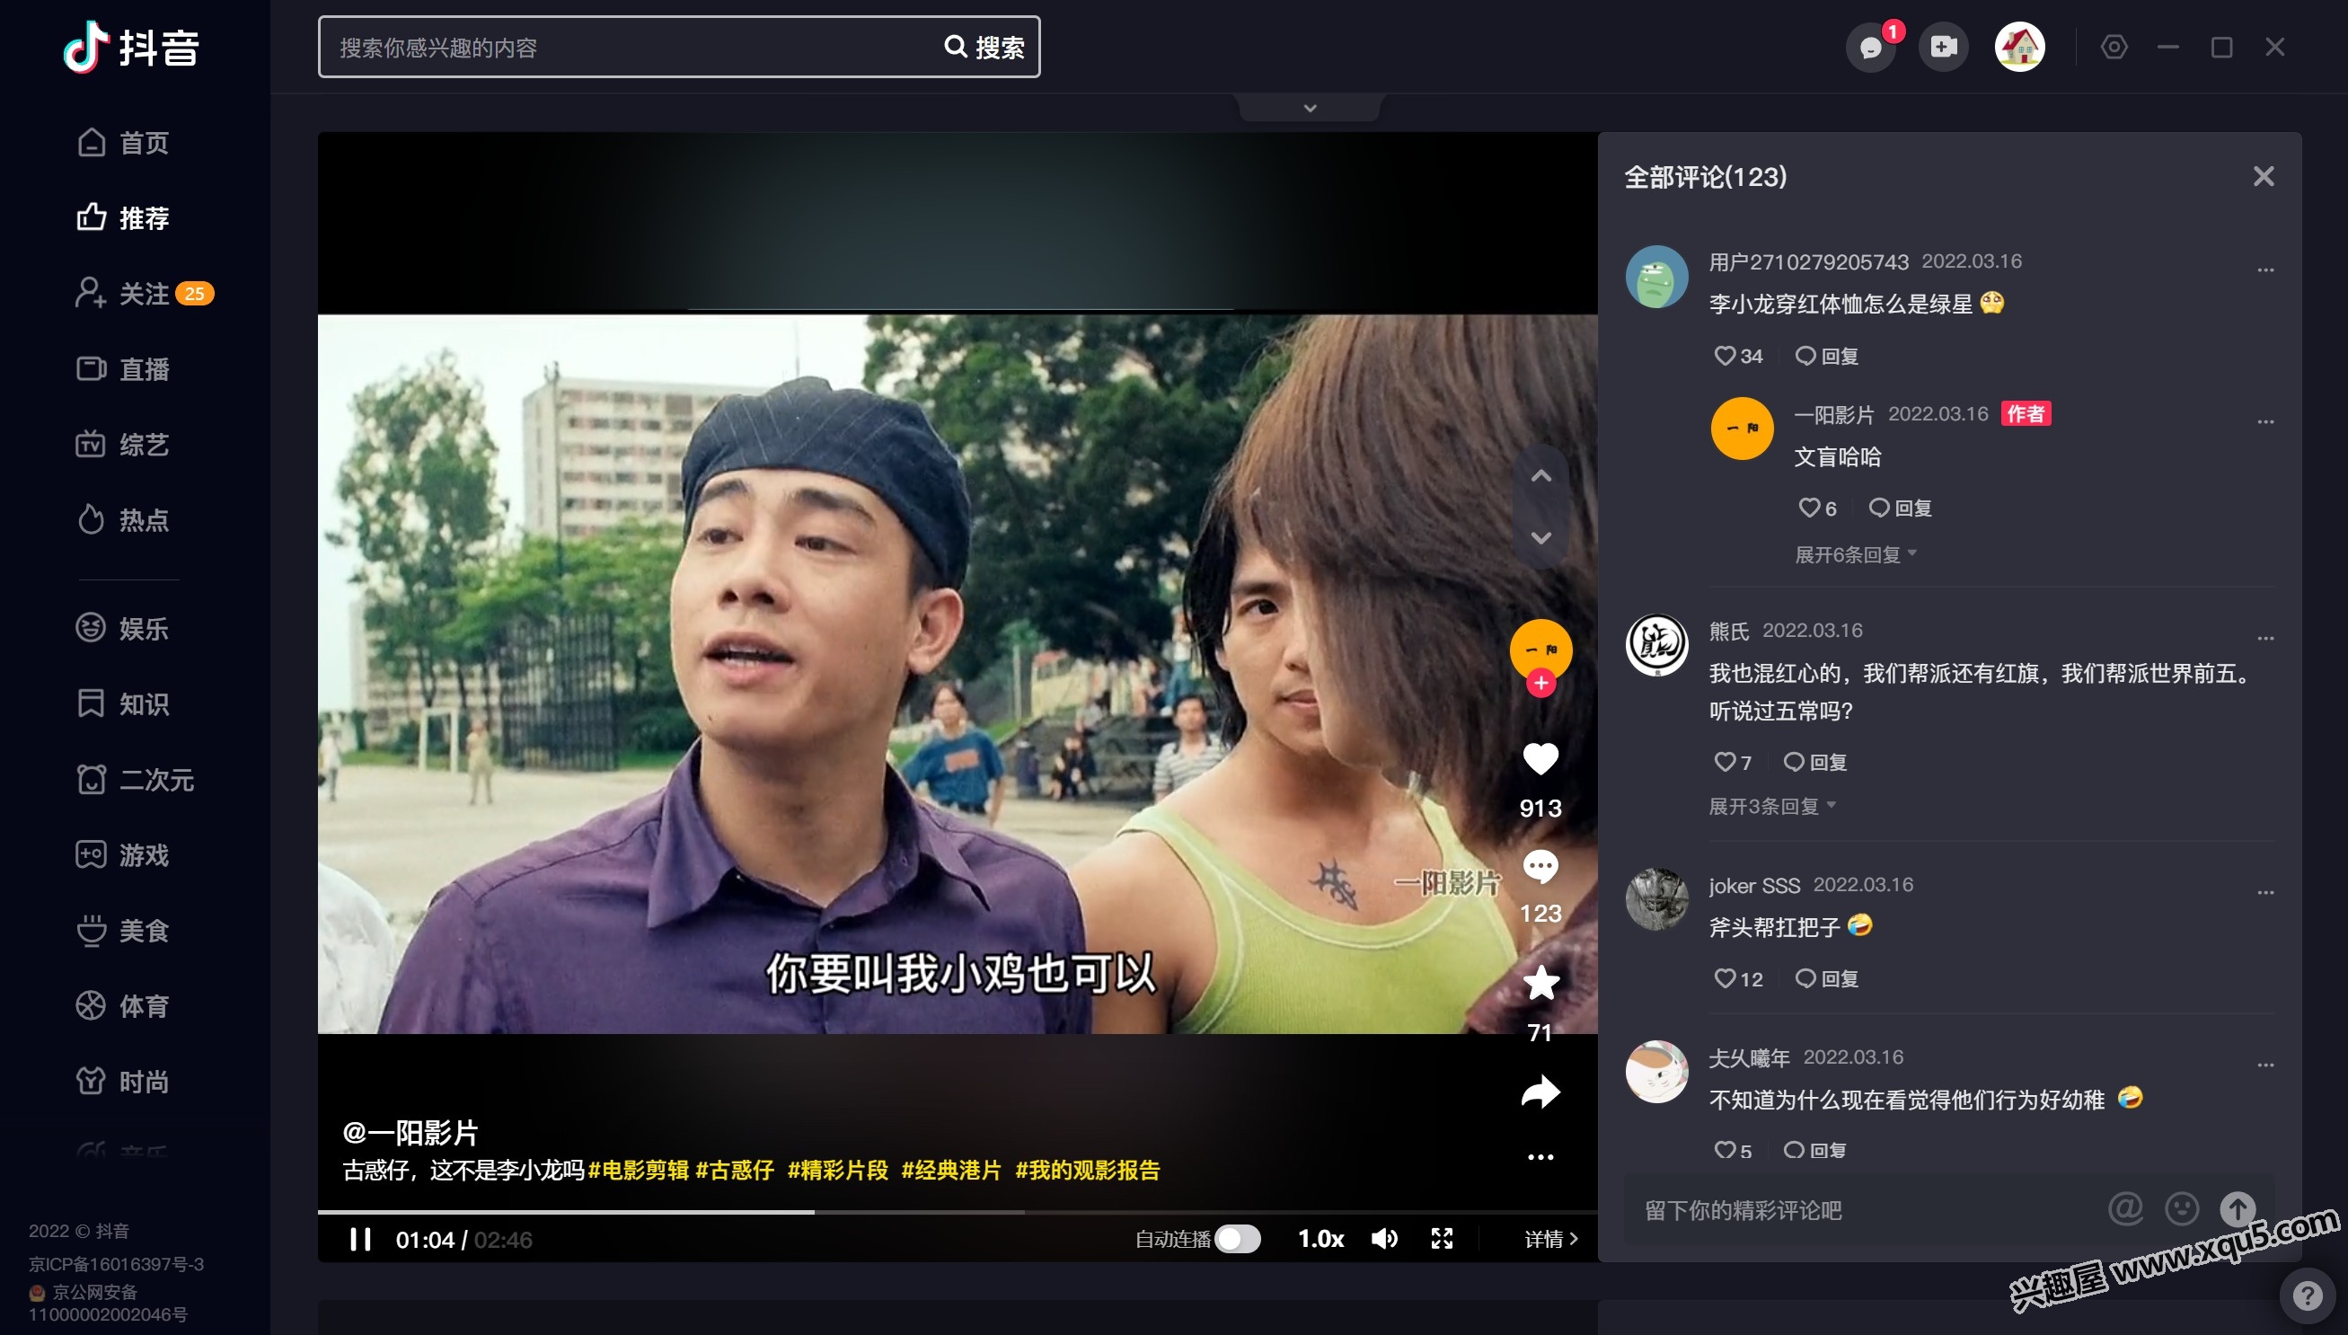The width and height of the screenshot is (2348, 1335).
Task: Open 知识 category
Action: click(123, 704)
